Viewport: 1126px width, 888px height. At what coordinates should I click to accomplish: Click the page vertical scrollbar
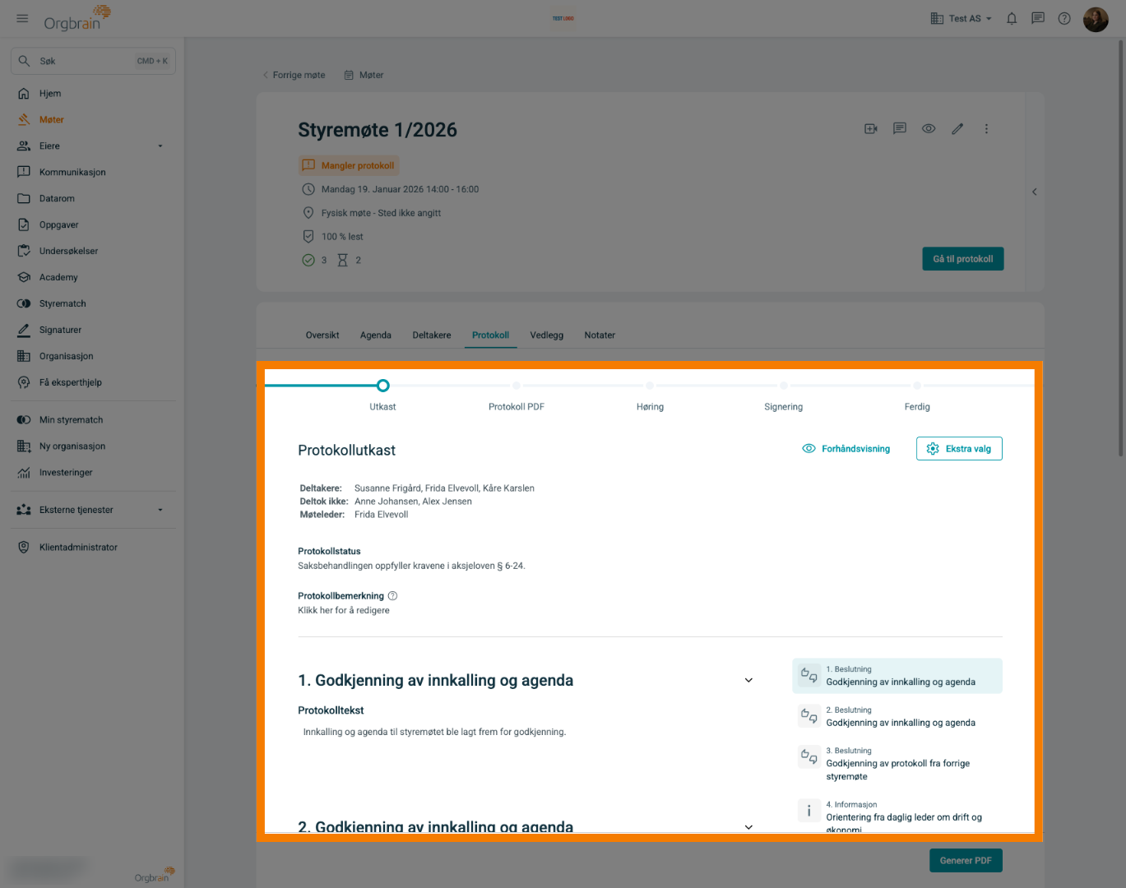pos(1120,247)
